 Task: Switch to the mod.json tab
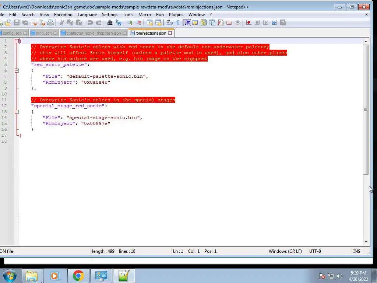[x=44, y=33]
